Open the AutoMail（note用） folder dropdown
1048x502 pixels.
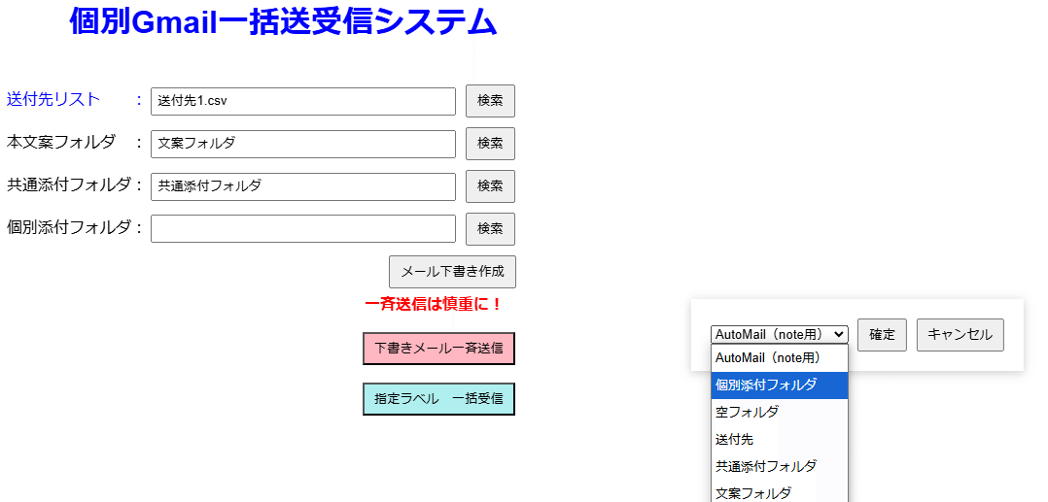coord(780,334)
